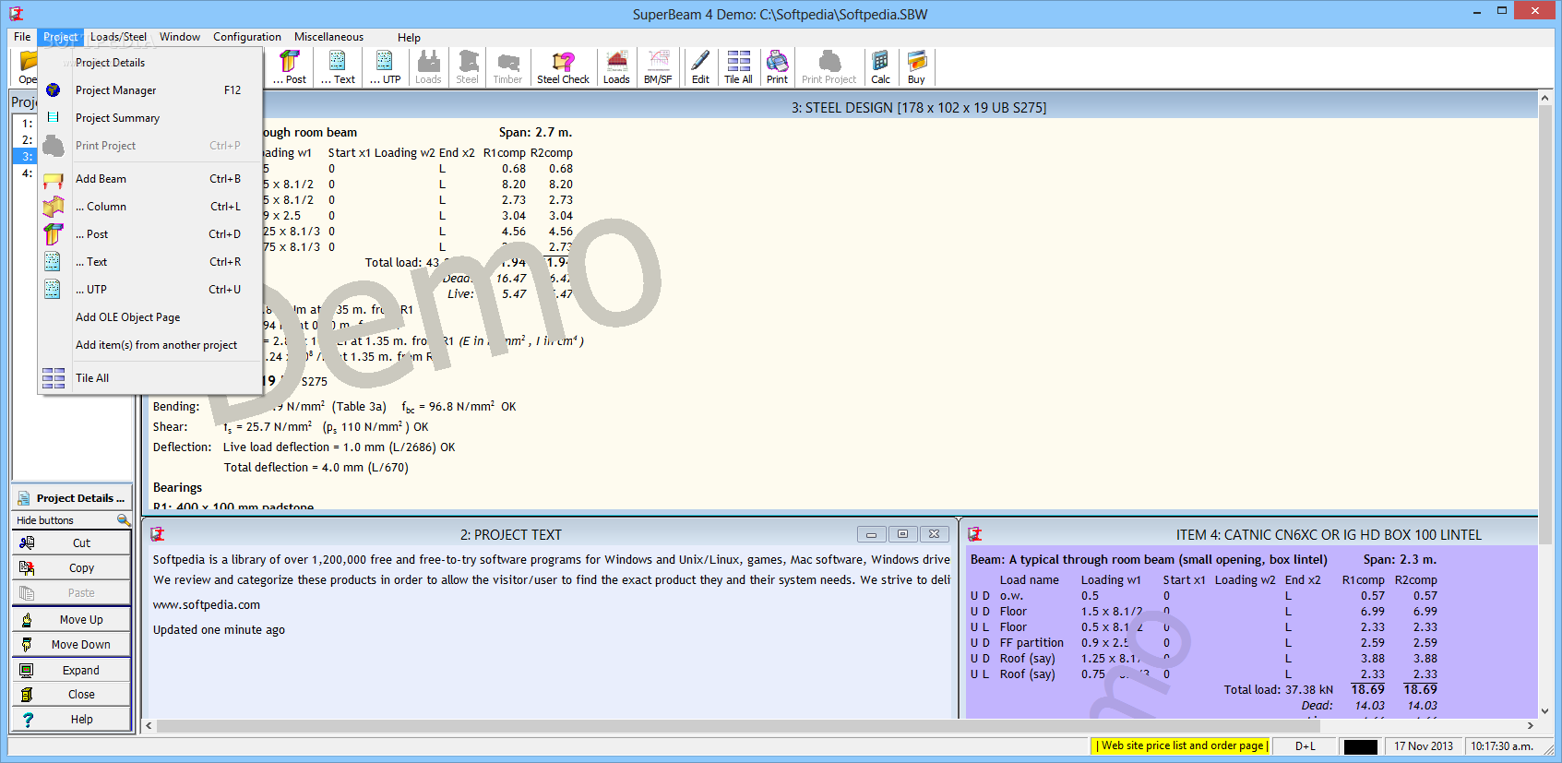Open the Loads toolbar tool
This screenshot has height=763, width=1562.
[x=616, y=67]
